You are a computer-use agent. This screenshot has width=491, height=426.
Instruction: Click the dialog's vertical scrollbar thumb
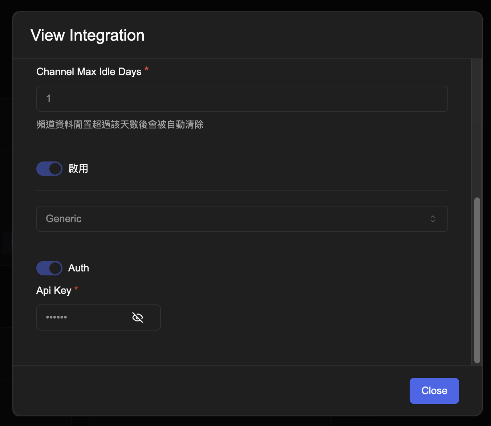[x=477, y=280]
